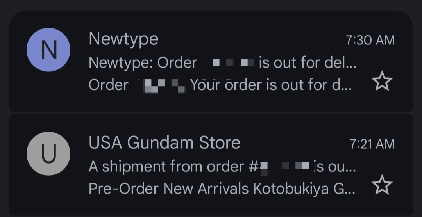Viewport: 422px width, 217px height.
Task: Click the 'Newtype: Order' subject line
Action: [x=143, y=62]
